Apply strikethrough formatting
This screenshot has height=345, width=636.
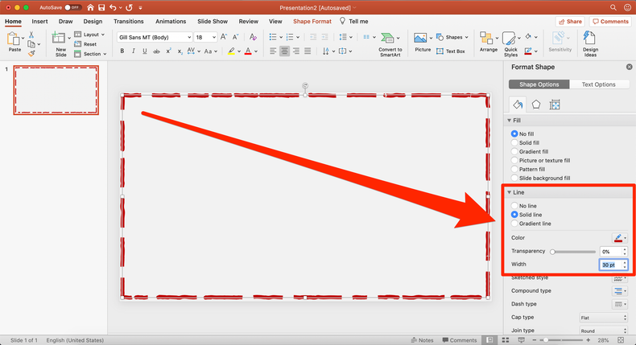click(156, 51)
